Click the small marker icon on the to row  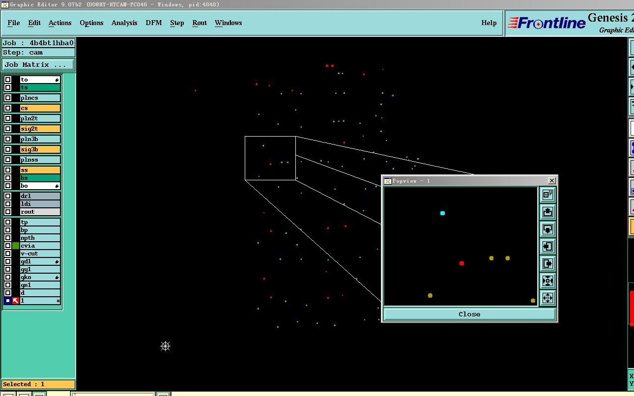pyautogui.click(x=57, y=80)
